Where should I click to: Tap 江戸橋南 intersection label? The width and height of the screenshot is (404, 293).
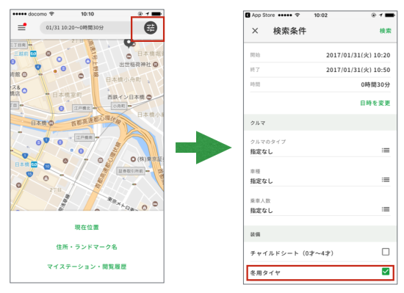pyautogui.click(x=84, y=137)
